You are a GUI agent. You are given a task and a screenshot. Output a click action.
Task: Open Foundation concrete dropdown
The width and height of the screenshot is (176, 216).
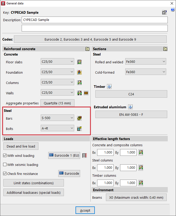click(x=57, y=72)
